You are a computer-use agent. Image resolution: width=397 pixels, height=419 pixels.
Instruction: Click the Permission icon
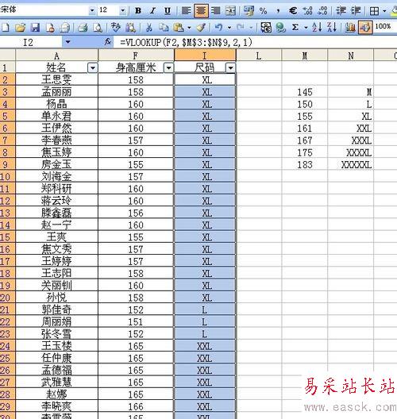click(x=50, y=27)
